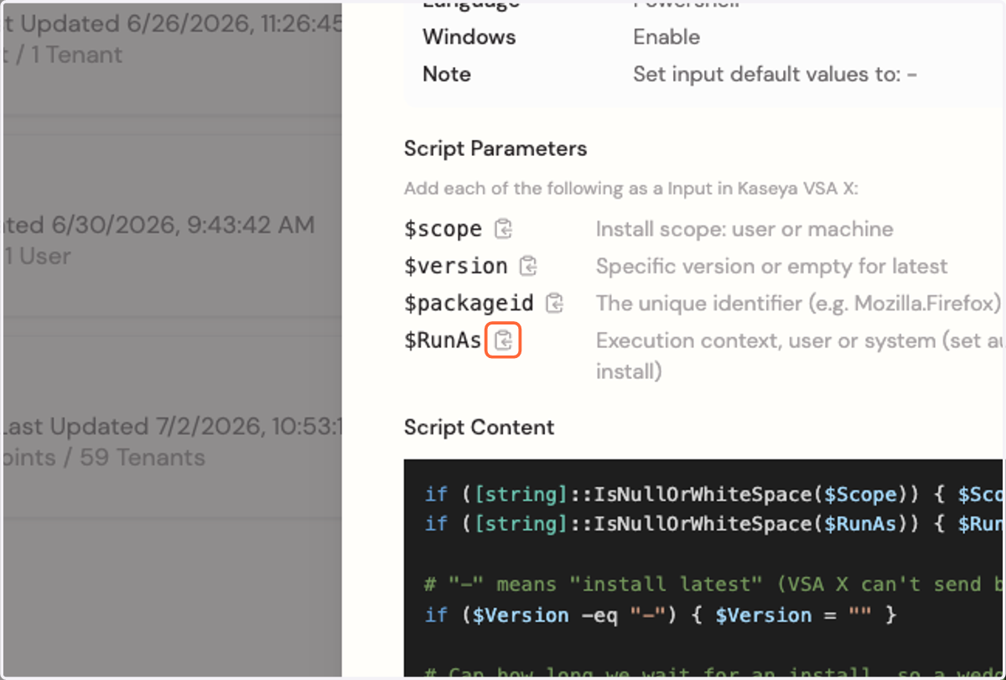
Task: Click the 'The unique identifier' description
Action: [x=799, y=304]
